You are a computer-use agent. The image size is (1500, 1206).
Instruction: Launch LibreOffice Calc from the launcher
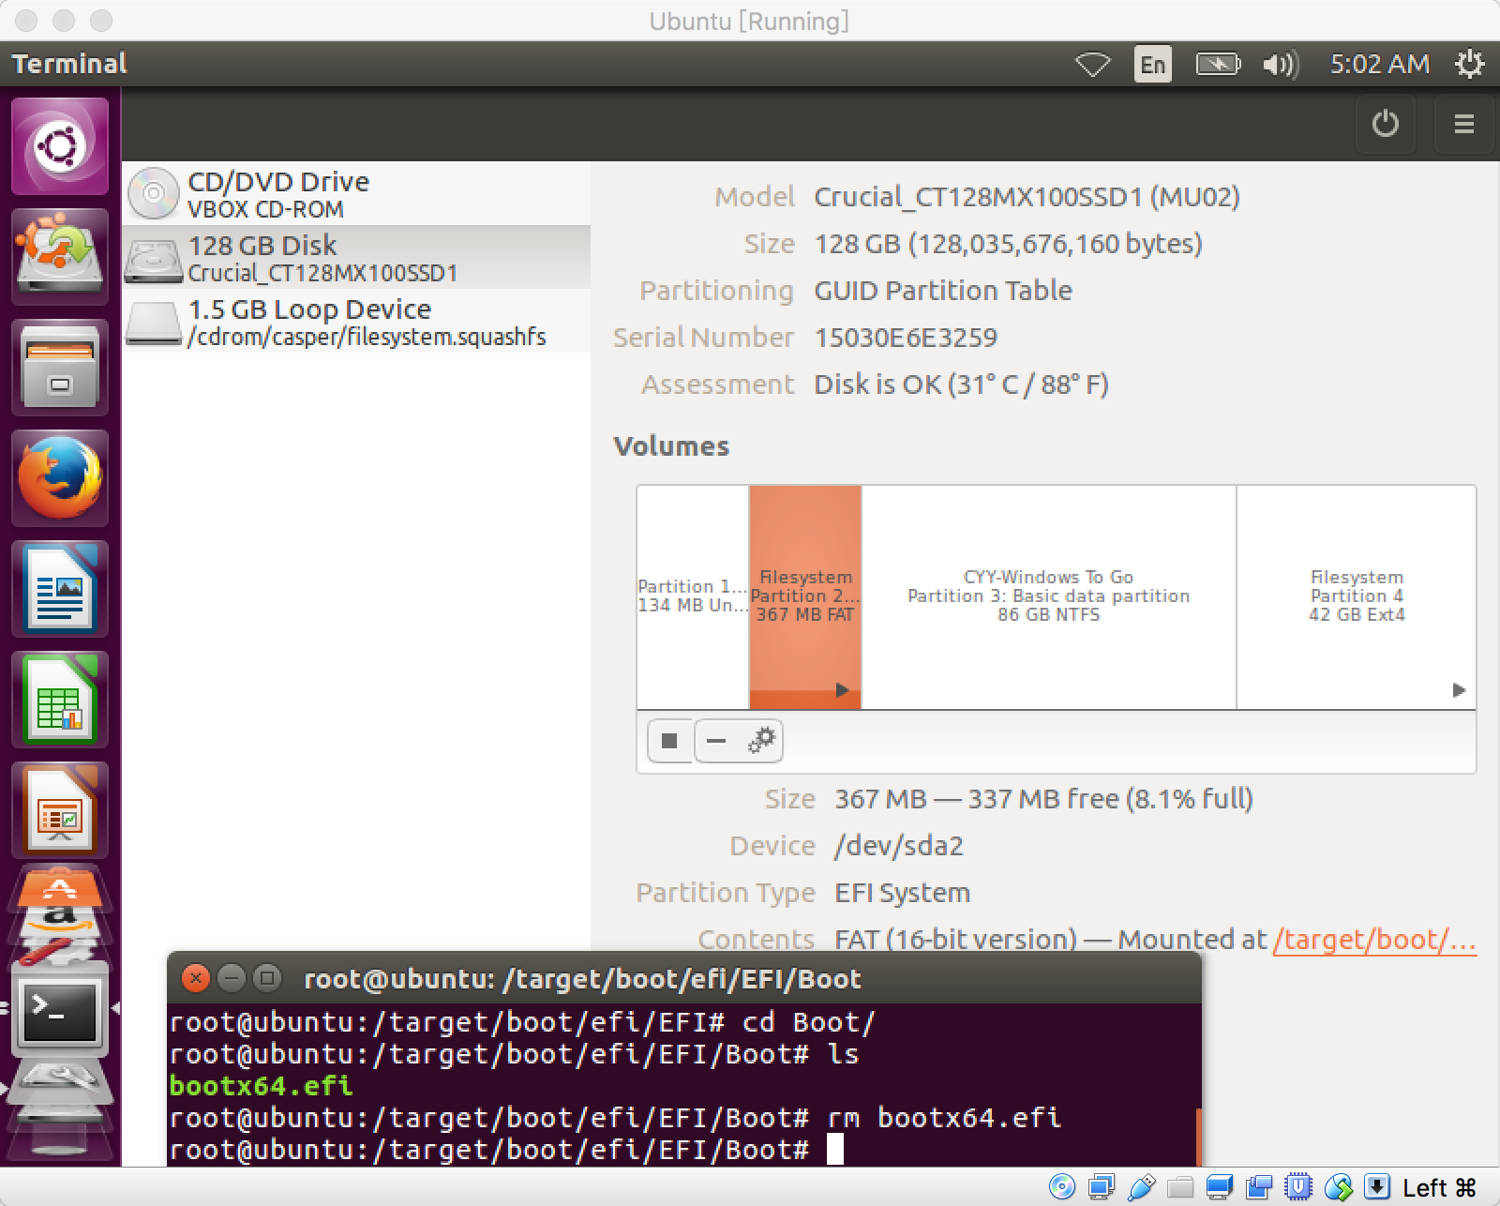click(60, 700)
